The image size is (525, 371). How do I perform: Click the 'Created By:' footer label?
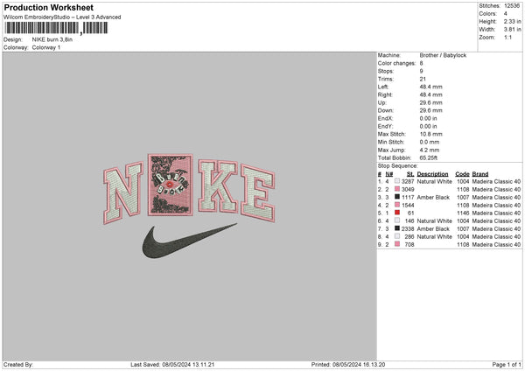coord(18,365)
